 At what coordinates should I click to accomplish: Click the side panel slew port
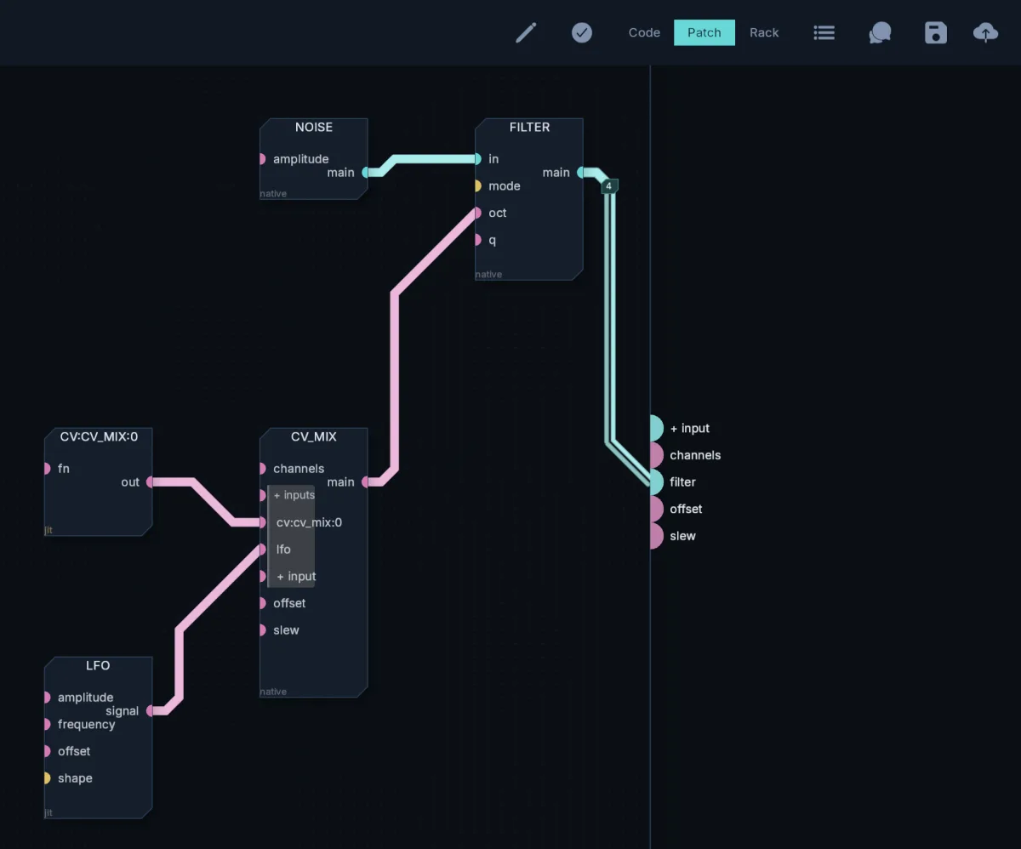pyautogui.click(x=656, y=536)
